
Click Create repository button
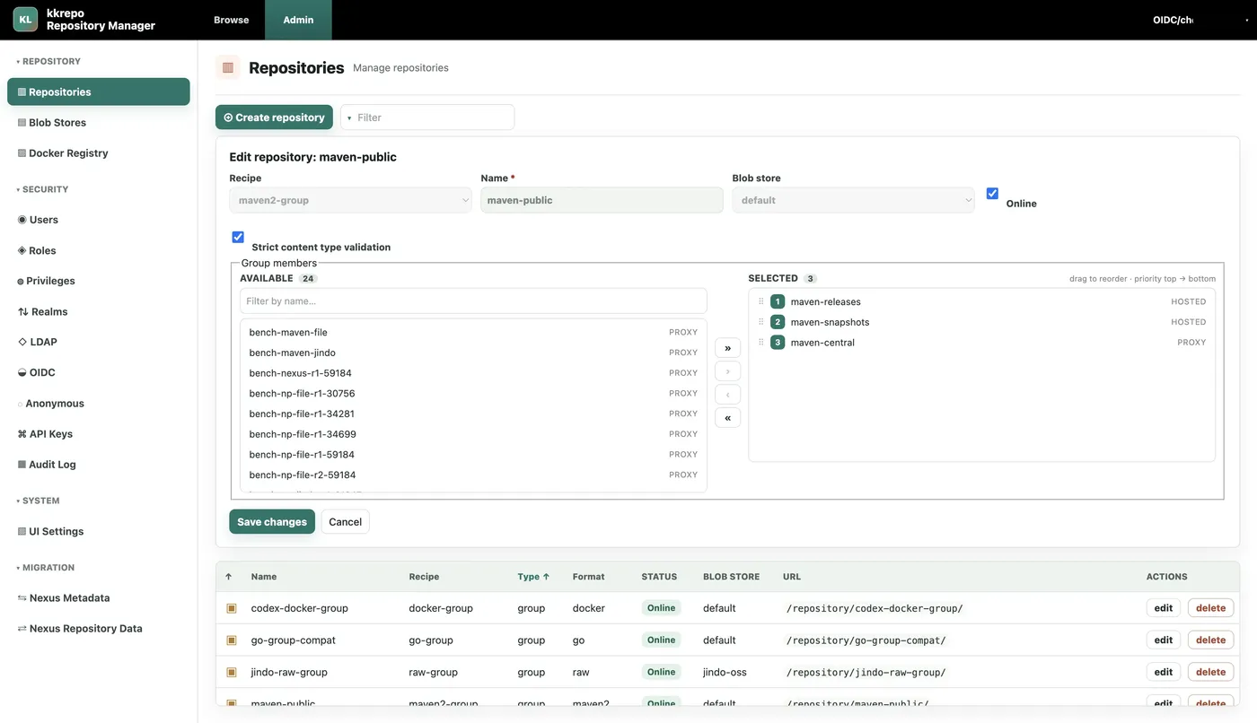click(274, 118)
